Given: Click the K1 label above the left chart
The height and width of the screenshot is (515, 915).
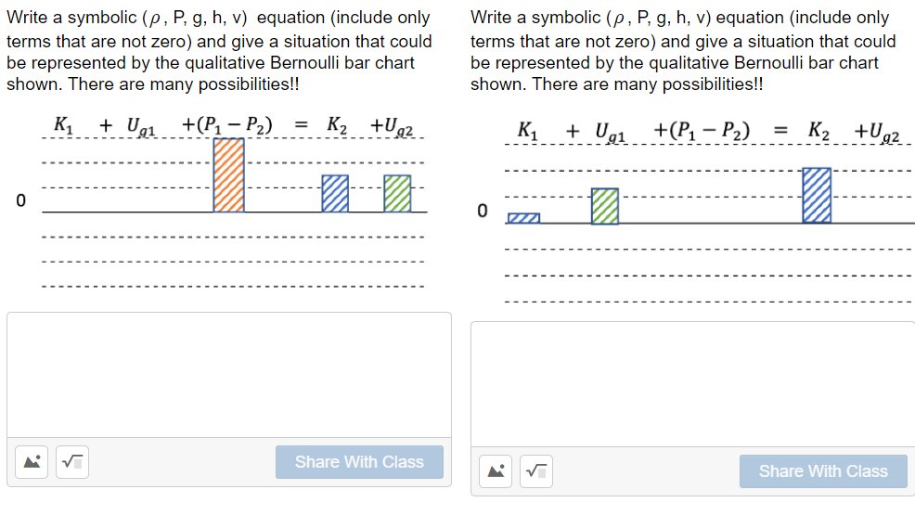Looking at the screenshot, I should 63,125.
